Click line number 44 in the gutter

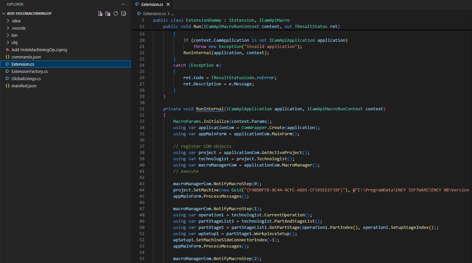click(142, 190)
